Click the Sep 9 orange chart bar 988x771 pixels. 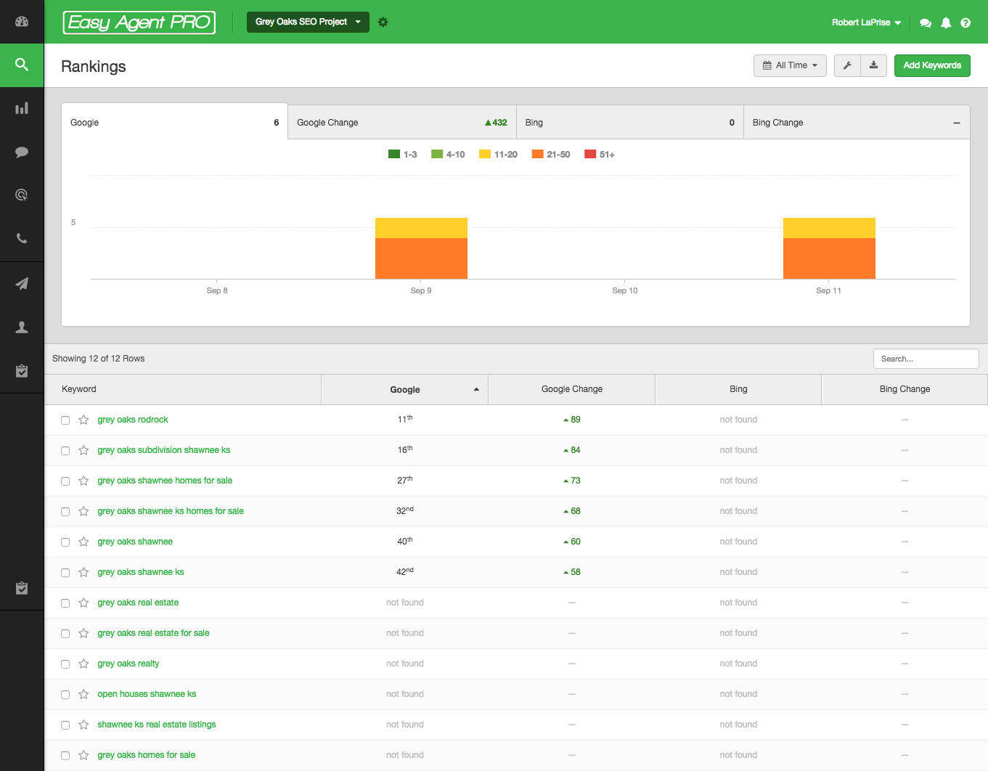click(x=421, y=258)
